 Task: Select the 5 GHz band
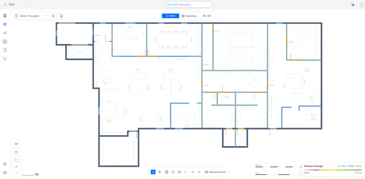(x=350, y=166)
